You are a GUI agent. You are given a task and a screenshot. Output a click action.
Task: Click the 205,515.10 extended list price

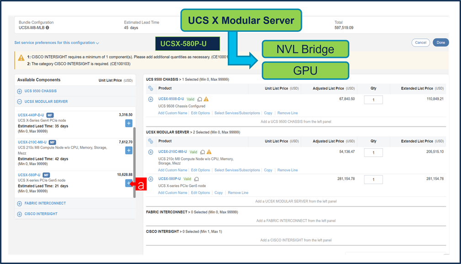(x=435, y=152)
